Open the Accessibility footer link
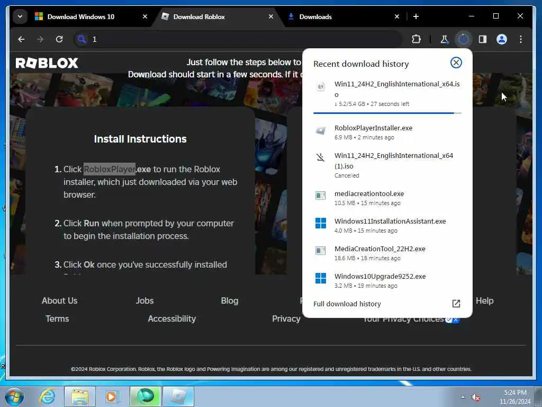The height and width of the screenshot is (407, 542). click(x=172, y=318)
